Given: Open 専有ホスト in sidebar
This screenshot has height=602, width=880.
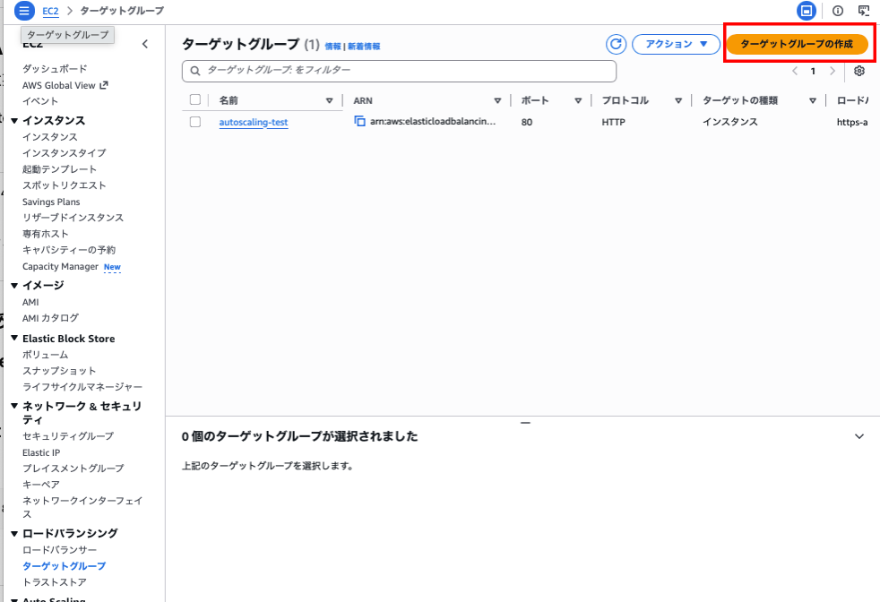Looking at the screenshot, I should click(46, 234).
